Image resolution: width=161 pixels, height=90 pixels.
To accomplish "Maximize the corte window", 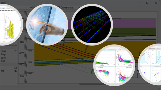I will click(147, 3).
